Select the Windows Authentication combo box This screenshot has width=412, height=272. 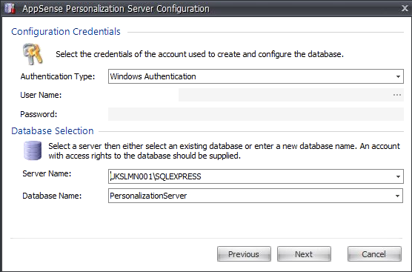pos(256,76)
